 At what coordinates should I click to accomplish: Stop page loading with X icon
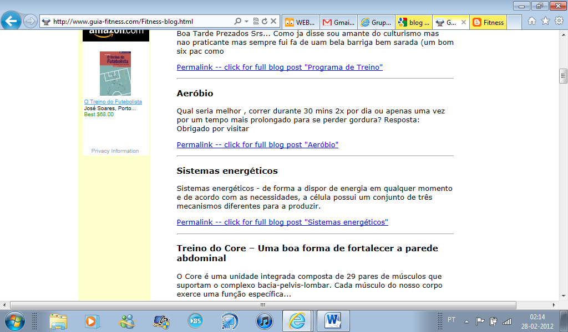(x=273, y=22)
